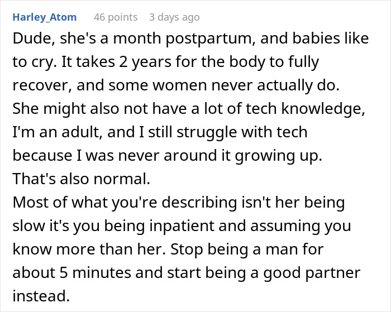391x312 pixels.
Task: Open the Harley_Atom user profile
Action: click(45, 17)
